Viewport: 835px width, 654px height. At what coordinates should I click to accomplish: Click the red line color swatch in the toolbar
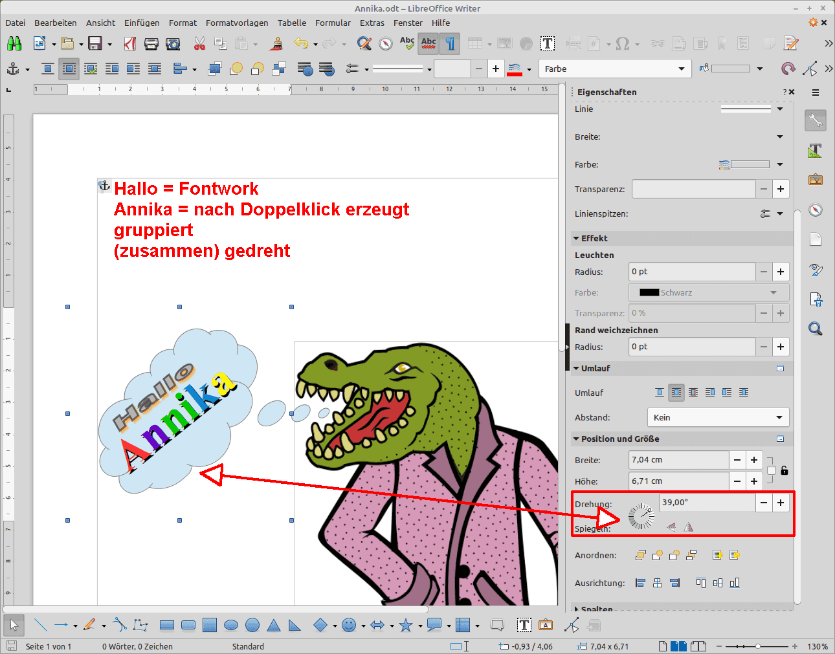(x=515, y=69)
